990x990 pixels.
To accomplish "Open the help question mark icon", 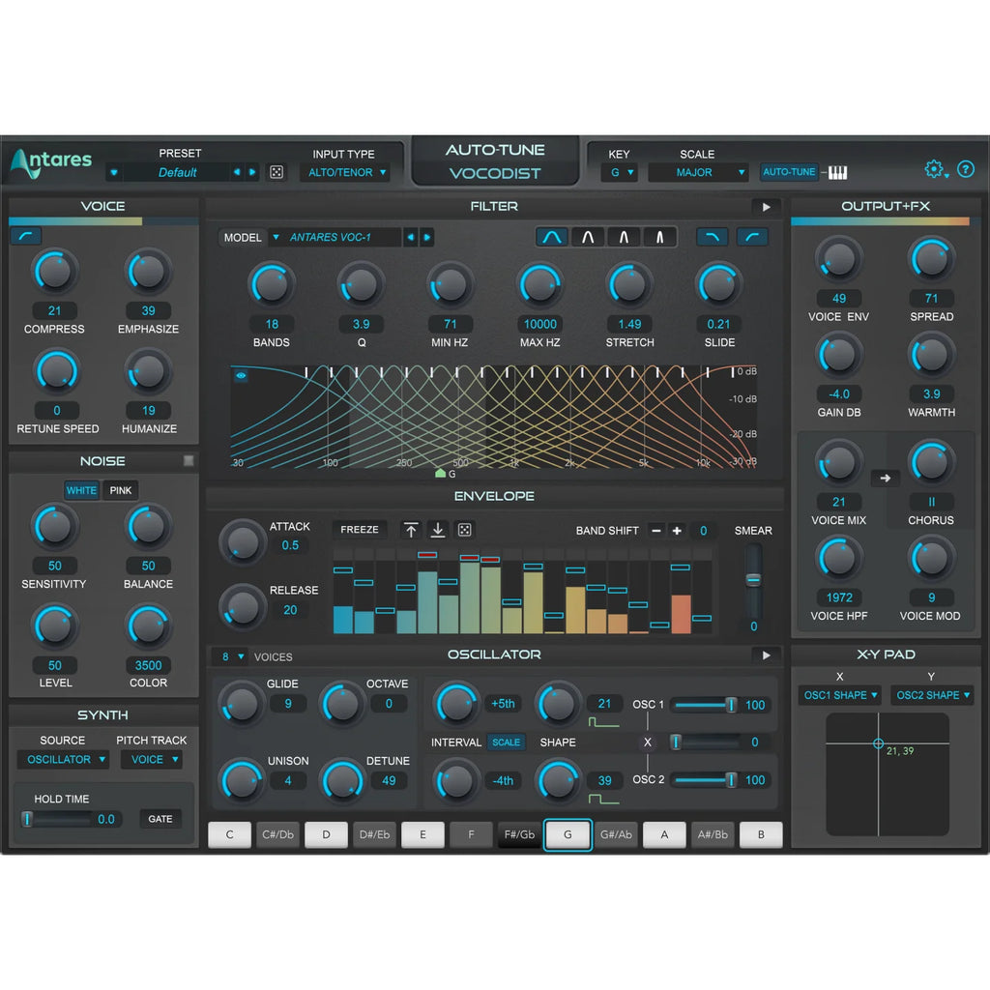I will pyautogui.click(x=965, y=169).
